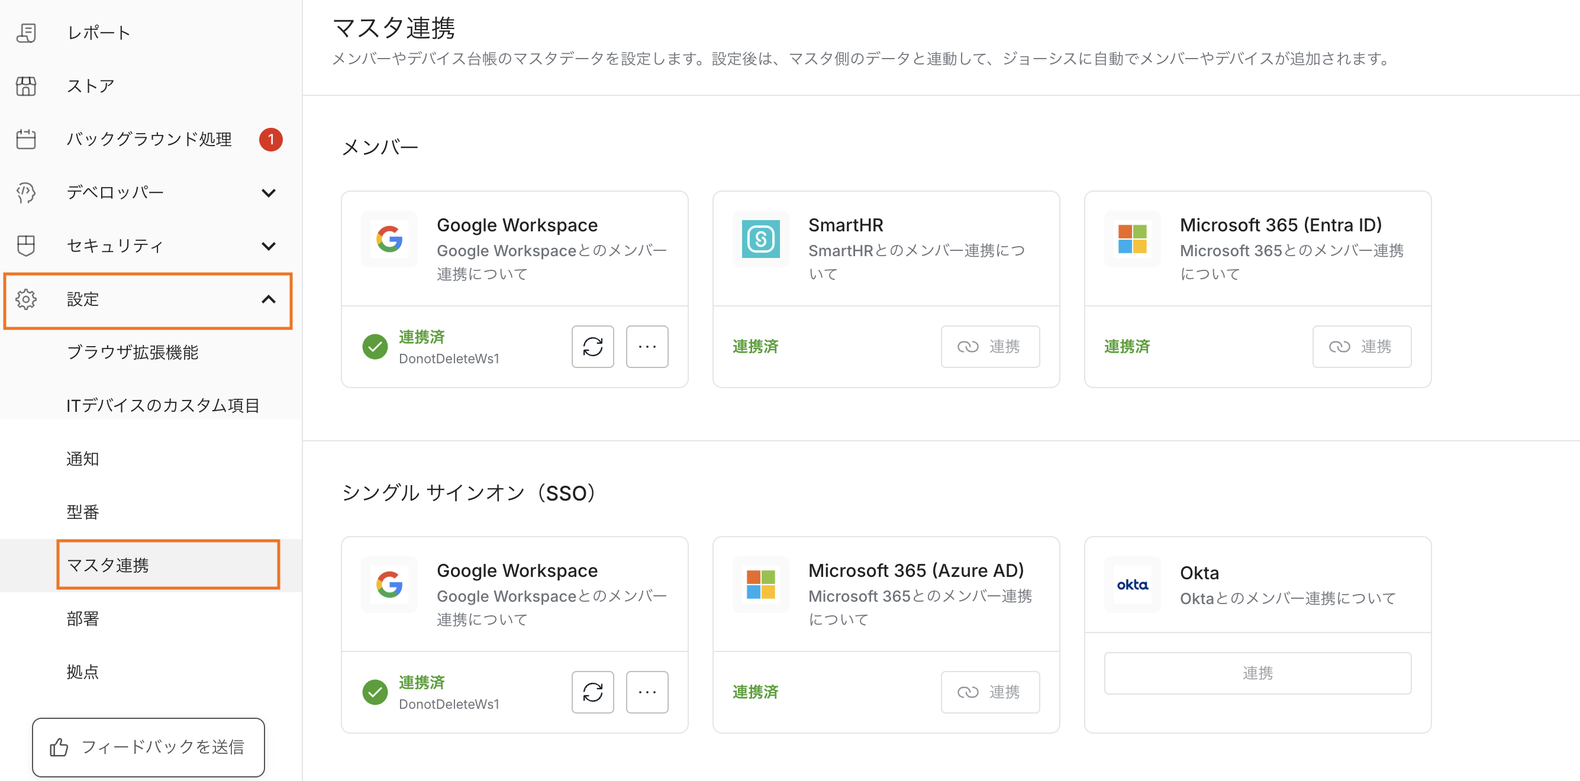
Task: Click the 連携 button for Microsoft 365 (Azure AD)
Action: tap(989, 692)
